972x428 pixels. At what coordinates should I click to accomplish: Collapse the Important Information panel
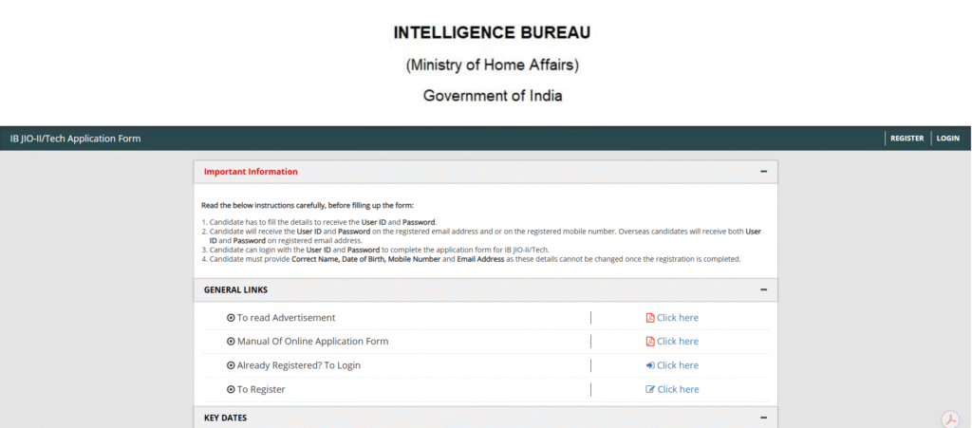click(x=763, y=172)
